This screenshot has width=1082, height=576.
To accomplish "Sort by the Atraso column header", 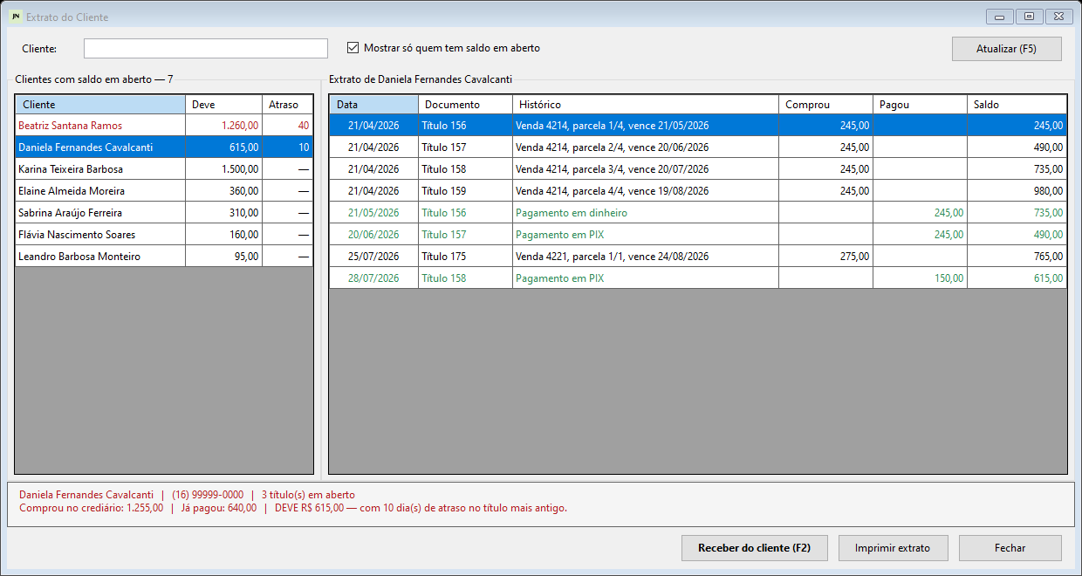I will [287, 105].
